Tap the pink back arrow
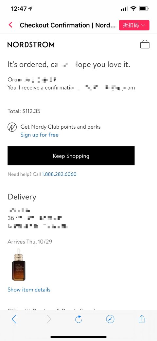Screen dimensions: 157x341 (x=10, y=25)
